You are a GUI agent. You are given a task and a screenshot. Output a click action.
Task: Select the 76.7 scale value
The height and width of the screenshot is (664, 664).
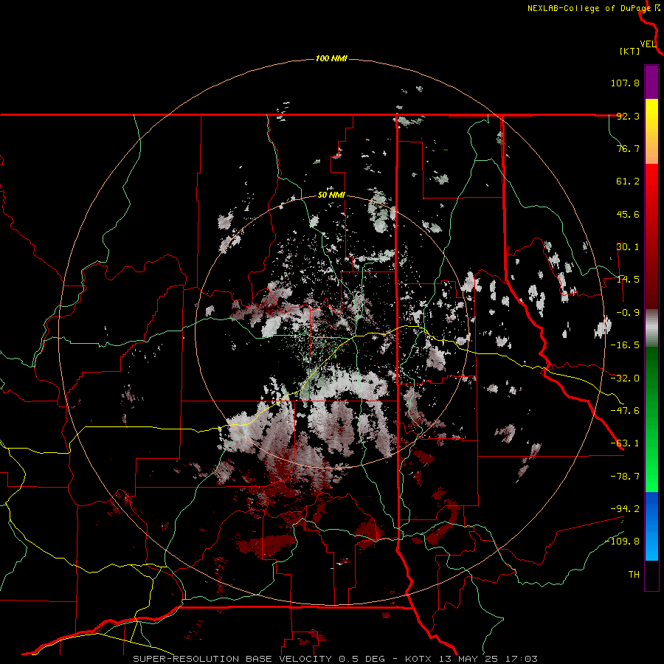click(x=628, y=148)
